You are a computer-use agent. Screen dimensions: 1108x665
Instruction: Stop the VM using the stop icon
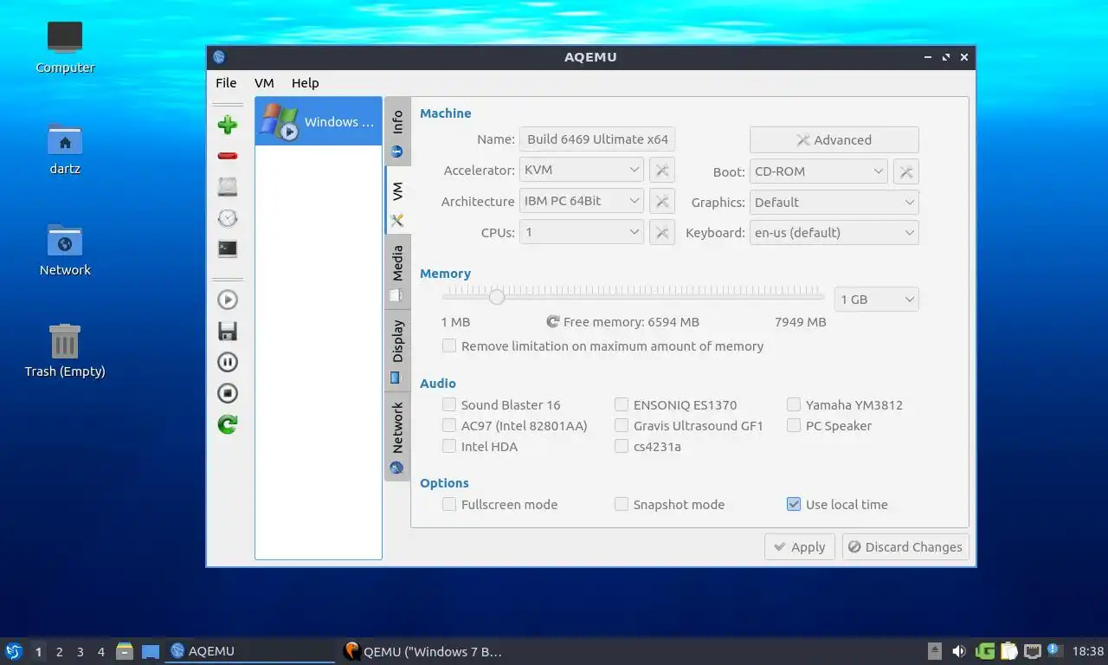tap(228, 393)
